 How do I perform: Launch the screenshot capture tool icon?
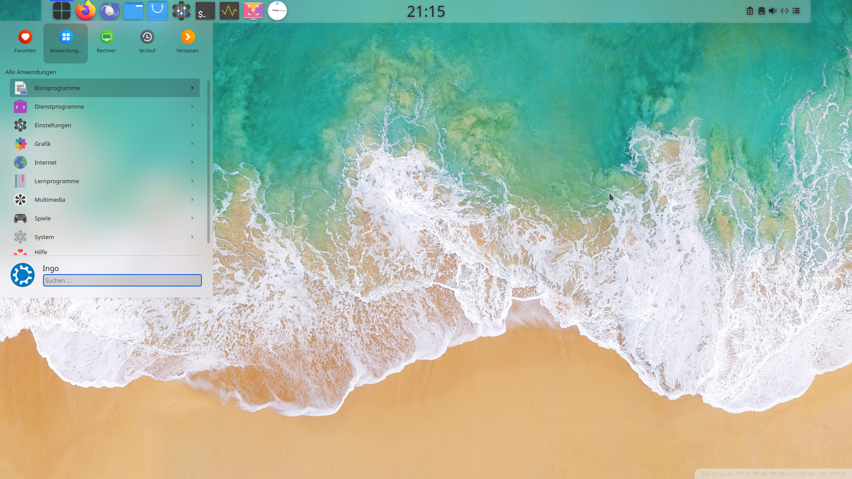[253, 11]
